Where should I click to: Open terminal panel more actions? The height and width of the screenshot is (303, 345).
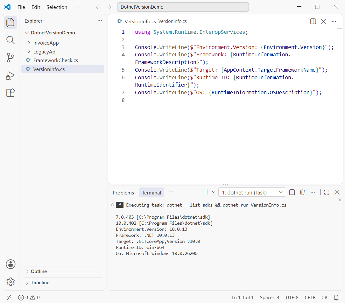coord(313,192)
